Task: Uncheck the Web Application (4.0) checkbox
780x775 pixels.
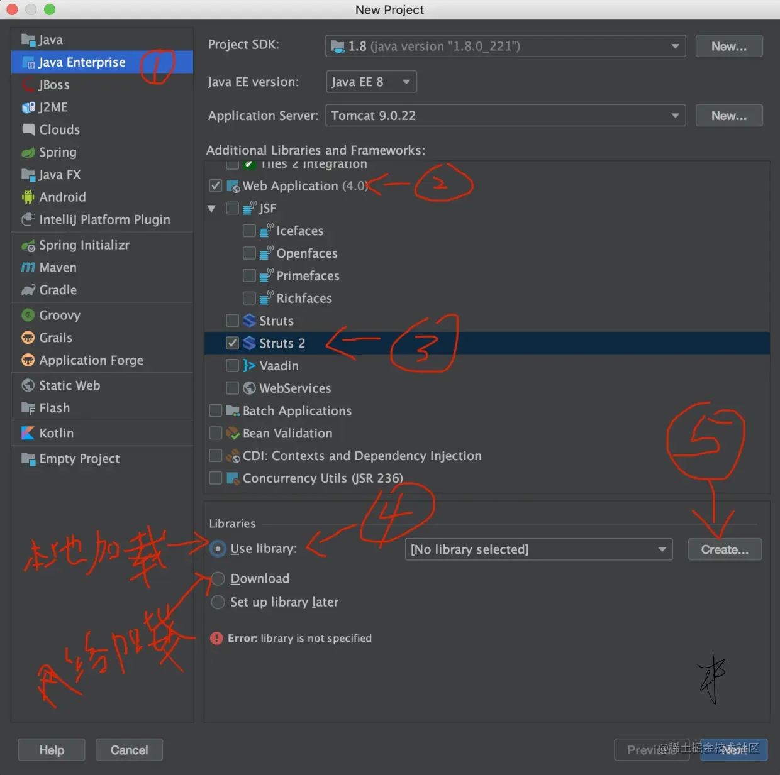Action: [216, 186]
